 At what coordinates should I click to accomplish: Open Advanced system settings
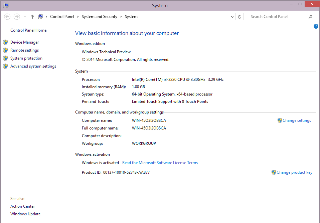[x=33, y=66]
